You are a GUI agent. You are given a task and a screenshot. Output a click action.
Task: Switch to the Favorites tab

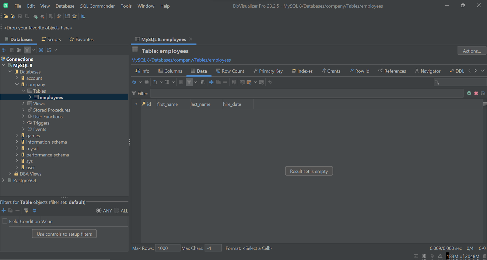point(82,39)
